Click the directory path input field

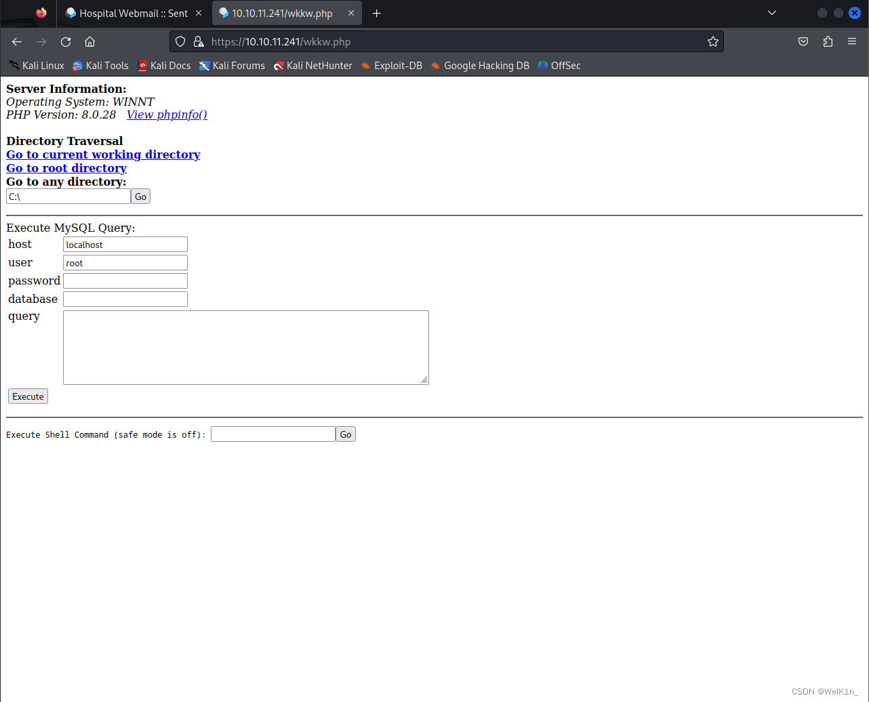click(68, 197)
